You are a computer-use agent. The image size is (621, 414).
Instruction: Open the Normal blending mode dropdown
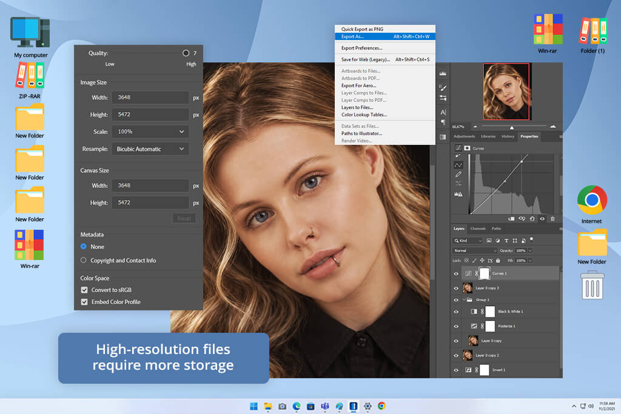[474, 250]
